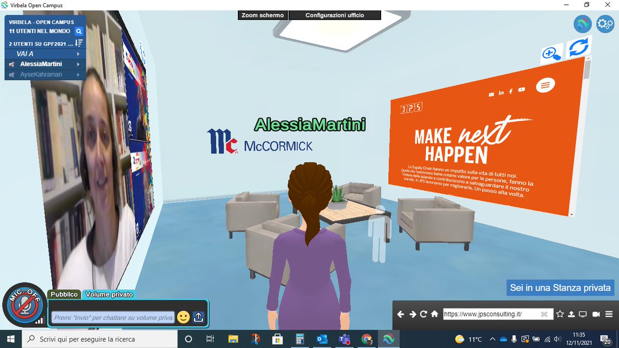Switch to the Volume privato chat tab
The width and height of the screenshot is (619, 348).
tap(109, 294)
